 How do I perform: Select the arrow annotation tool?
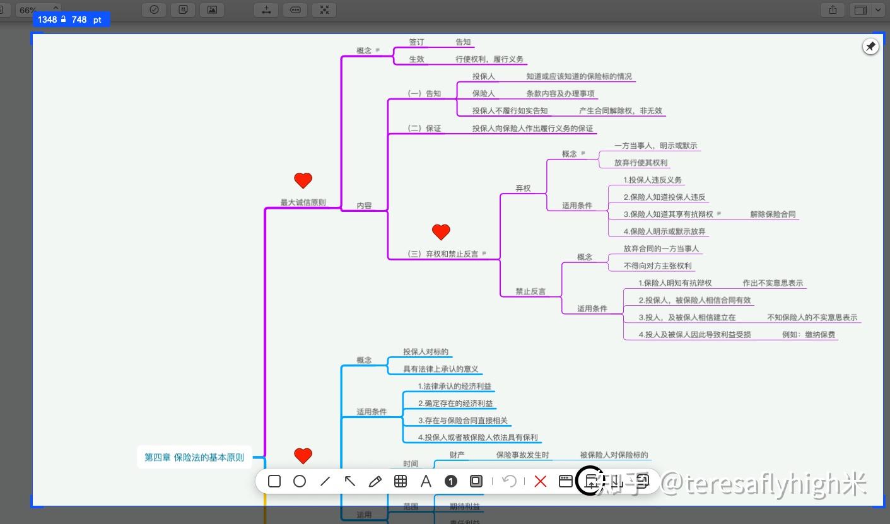coord(350,481)
